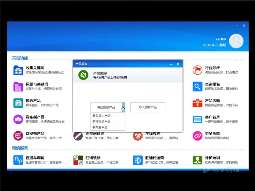Viewport: 255px width, 191px height.
Task: Click the 导入搬家产品 button
Action: [x=148, y=107]
